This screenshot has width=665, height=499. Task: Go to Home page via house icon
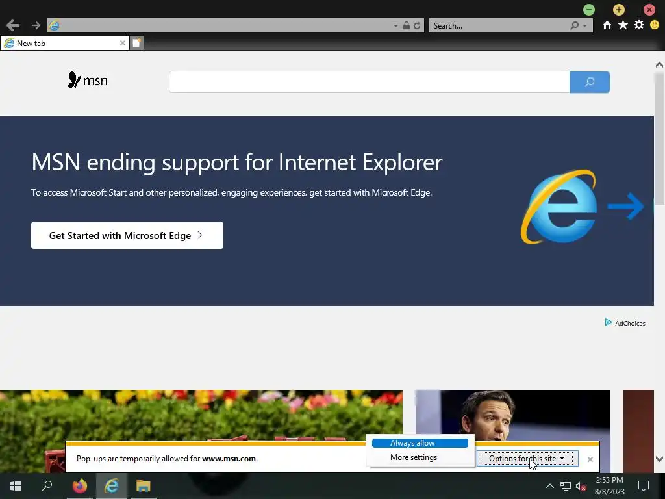[607, 25]
